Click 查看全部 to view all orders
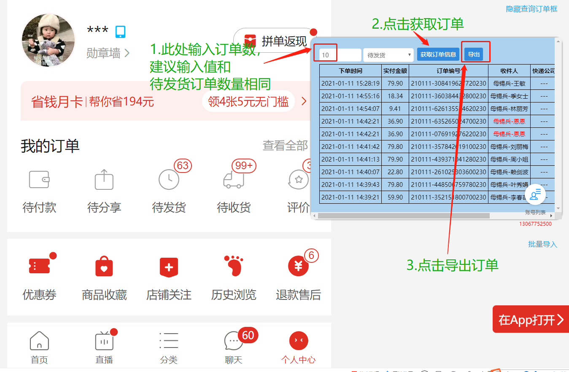 286,146
